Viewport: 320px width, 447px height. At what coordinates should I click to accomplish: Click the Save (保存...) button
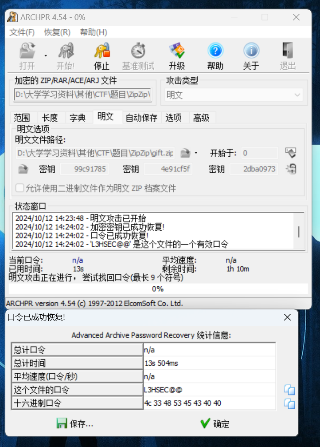[75, 423]
